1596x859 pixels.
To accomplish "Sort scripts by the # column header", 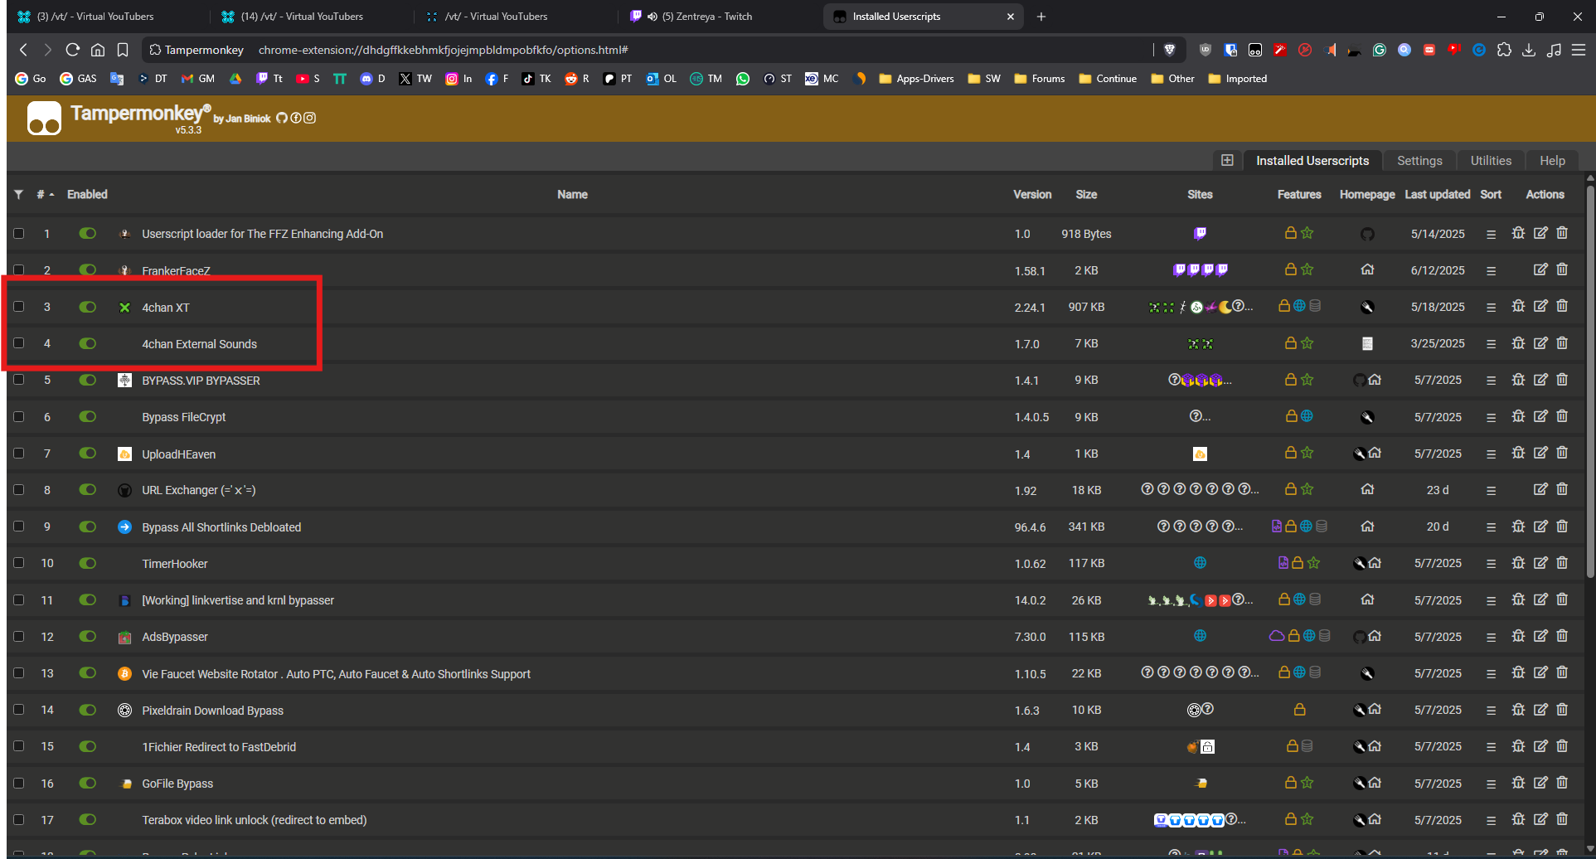I will click(41, 194).
